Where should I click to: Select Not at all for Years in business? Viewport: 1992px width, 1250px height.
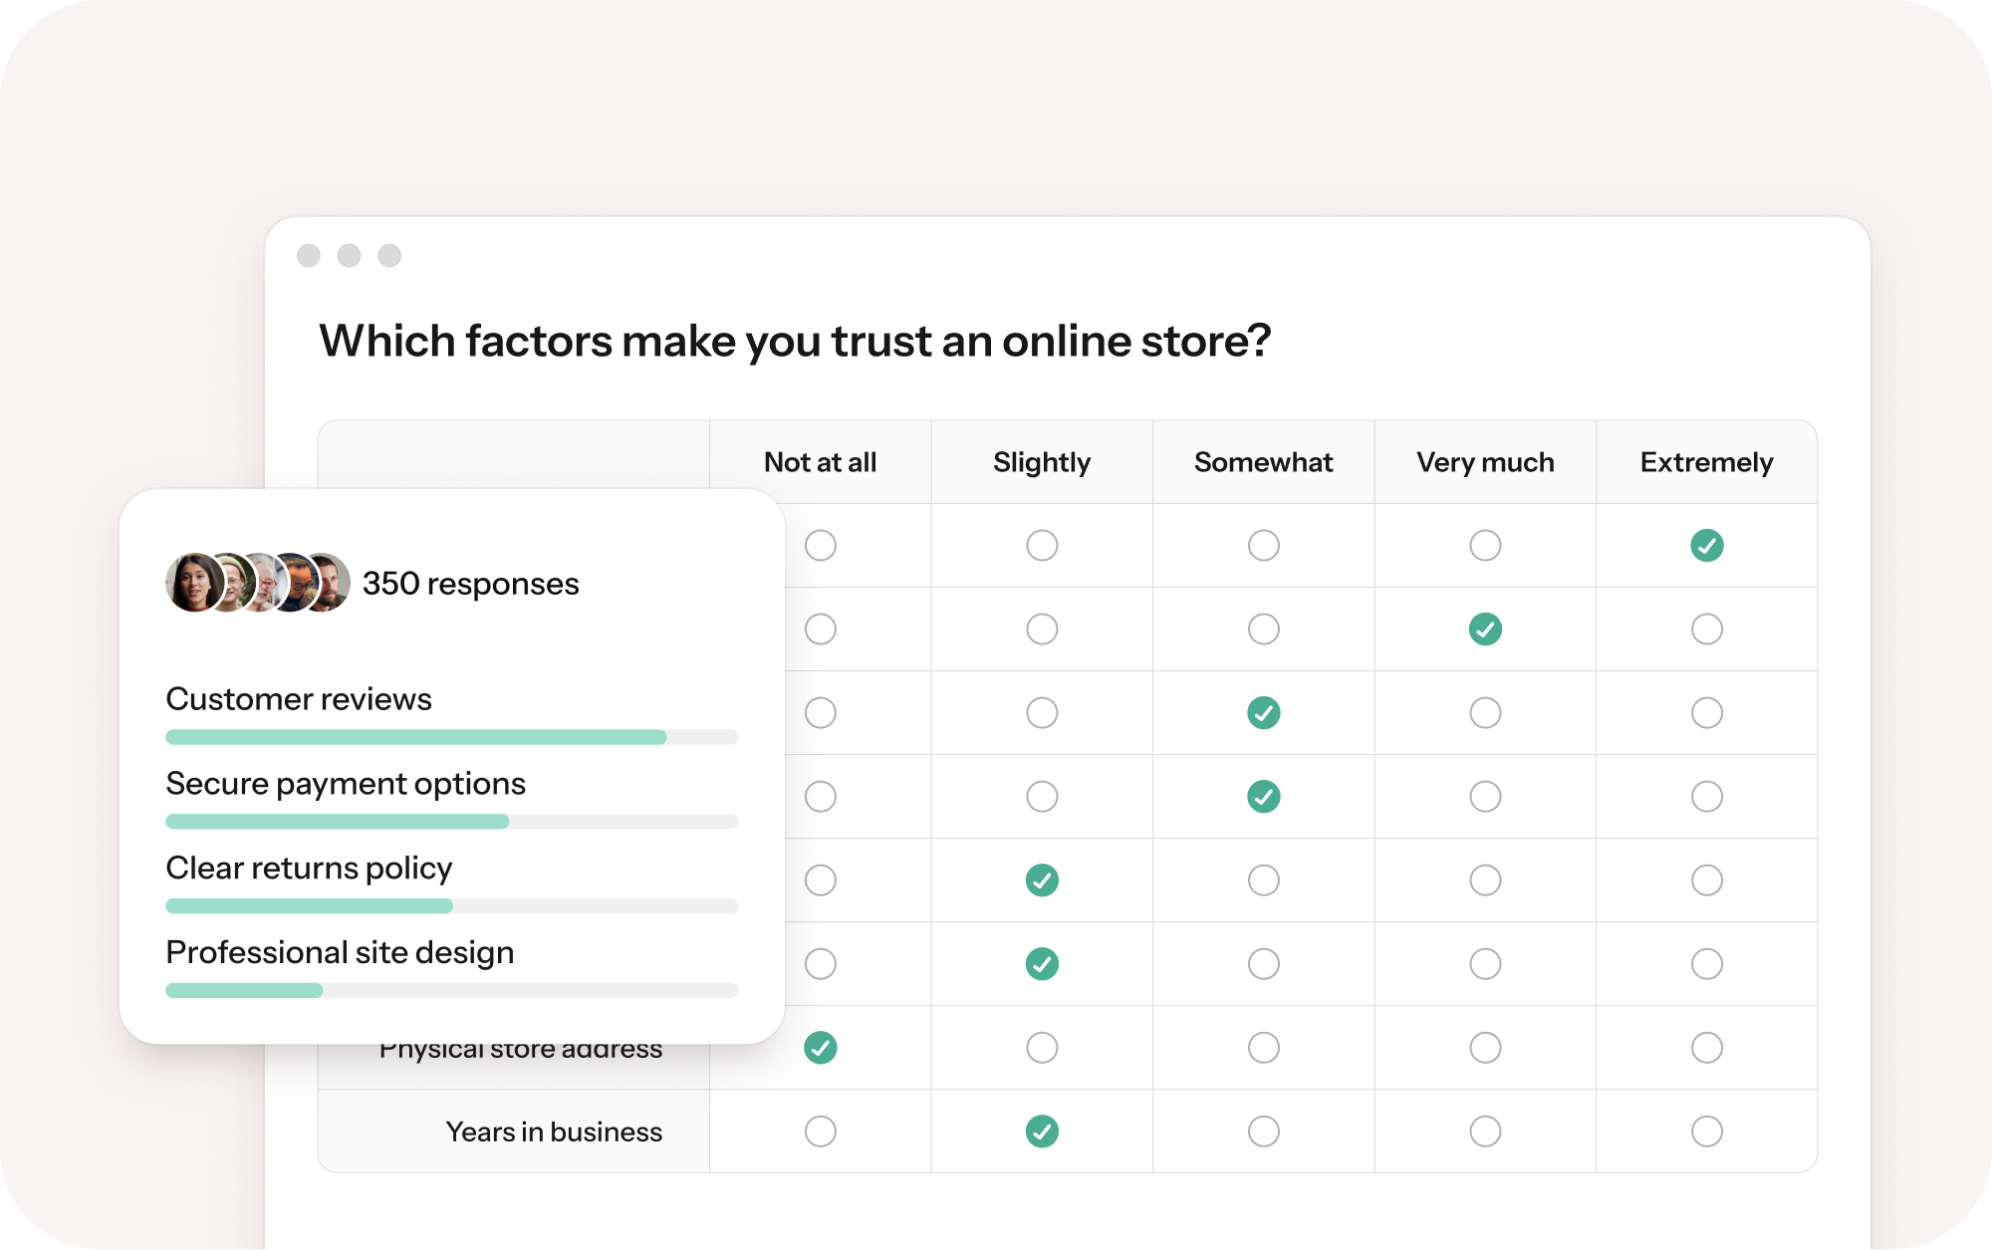pyautogui.click(x=821, y=1131)
